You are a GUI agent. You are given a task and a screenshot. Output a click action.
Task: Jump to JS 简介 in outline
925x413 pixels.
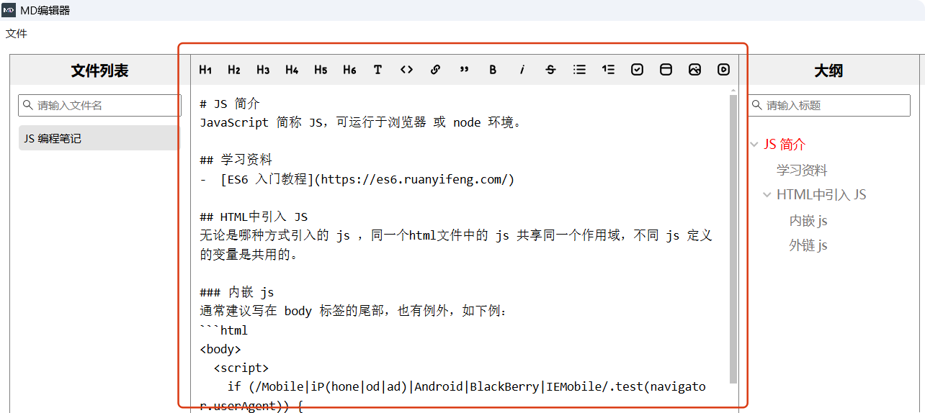point(785,145)
